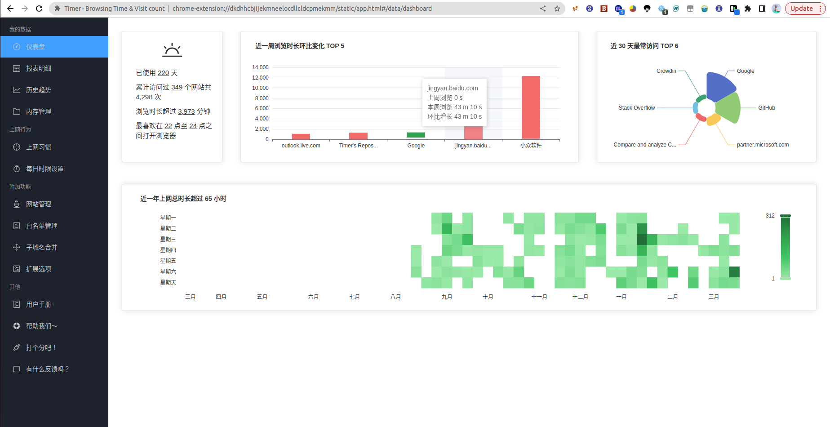The image size is (830, 427).
Task: Select 上网习惯 in the sidebar
Action: click(x=39, y=147)
